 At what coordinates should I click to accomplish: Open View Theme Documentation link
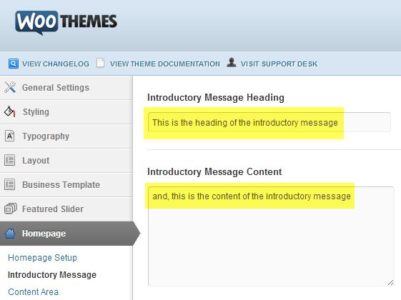click(x=165, y=64)
